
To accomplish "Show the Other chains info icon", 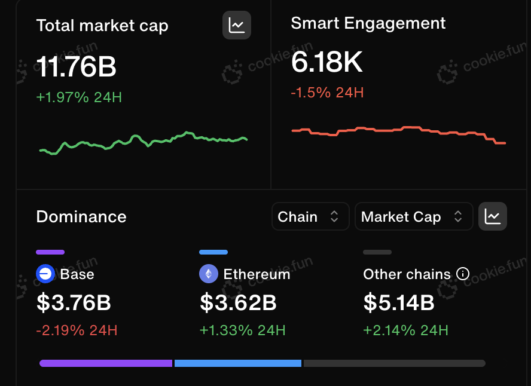I will click(x=463, y=273).
